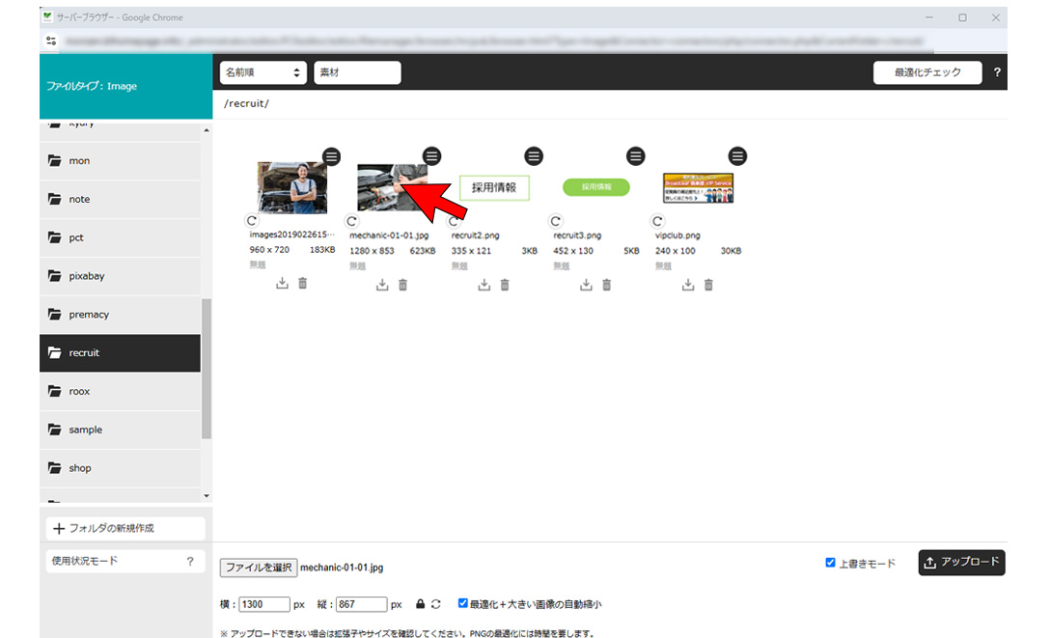Screen dimensions: 1050x638
Task: Open the 名前順 sort dropdown
Action: click(x=262, y=72)
